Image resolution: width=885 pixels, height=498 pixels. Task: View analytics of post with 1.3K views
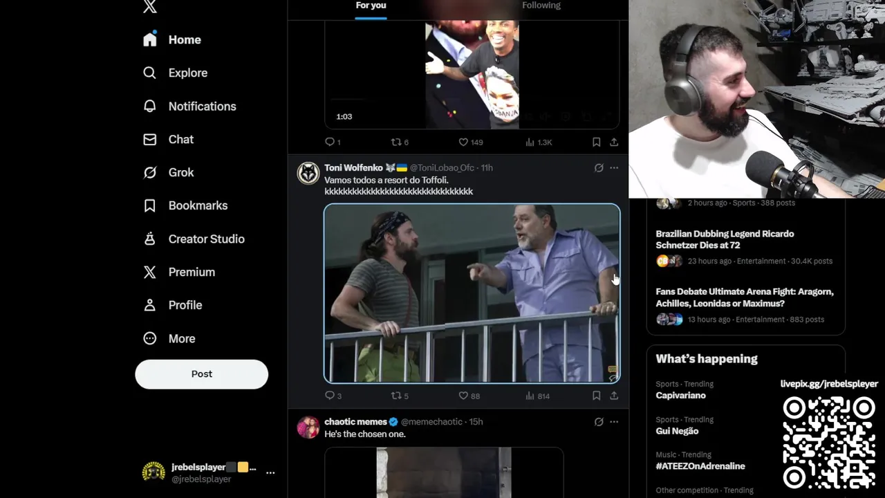pos(539,142)
